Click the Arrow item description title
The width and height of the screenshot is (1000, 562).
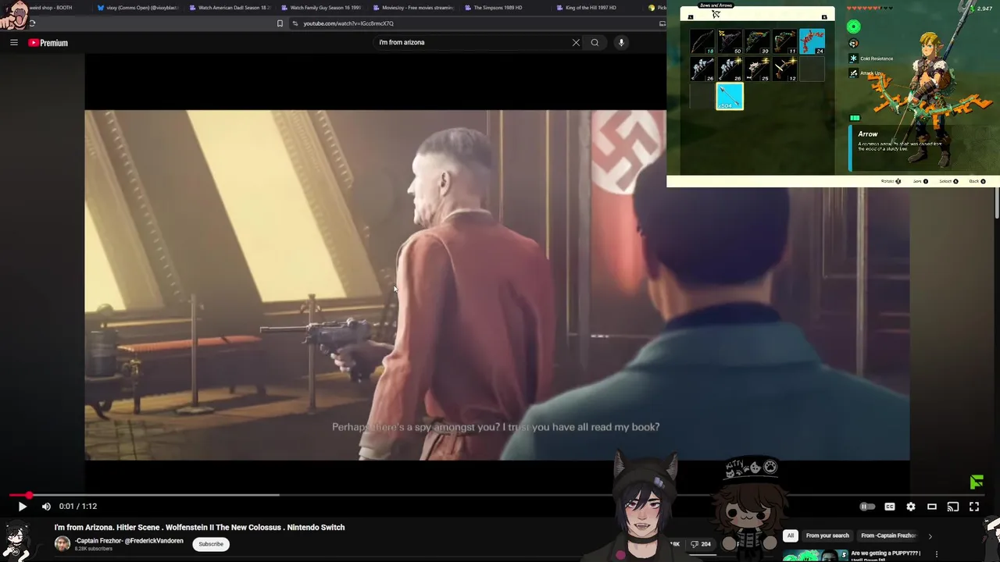point(868,134)
